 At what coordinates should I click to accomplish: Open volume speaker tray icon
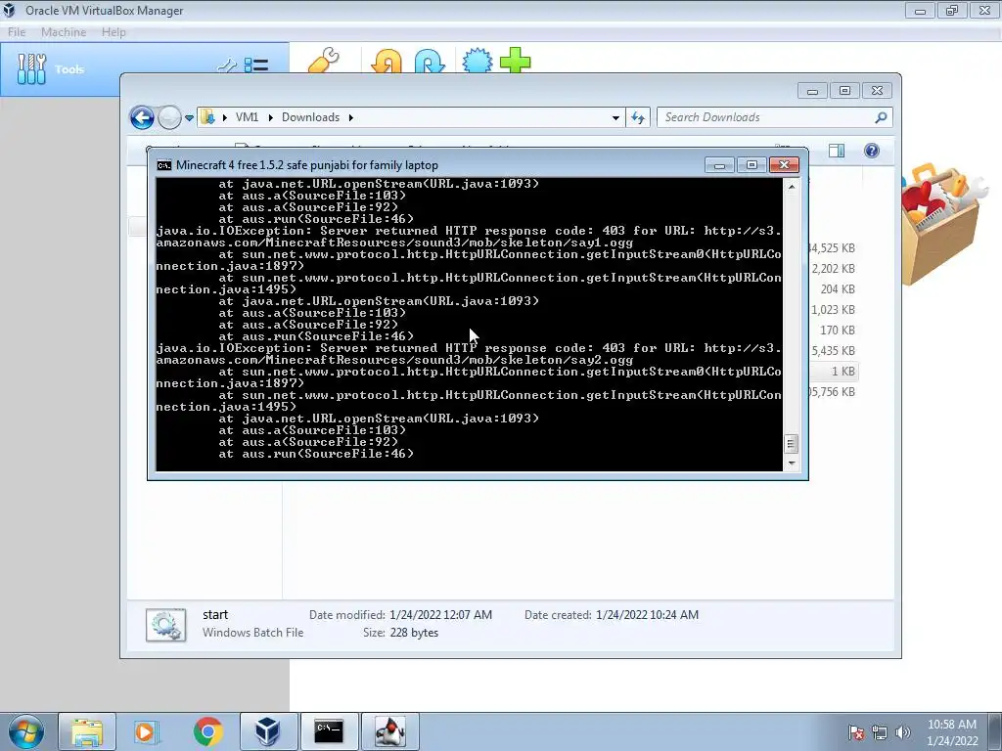click(903, 732)
